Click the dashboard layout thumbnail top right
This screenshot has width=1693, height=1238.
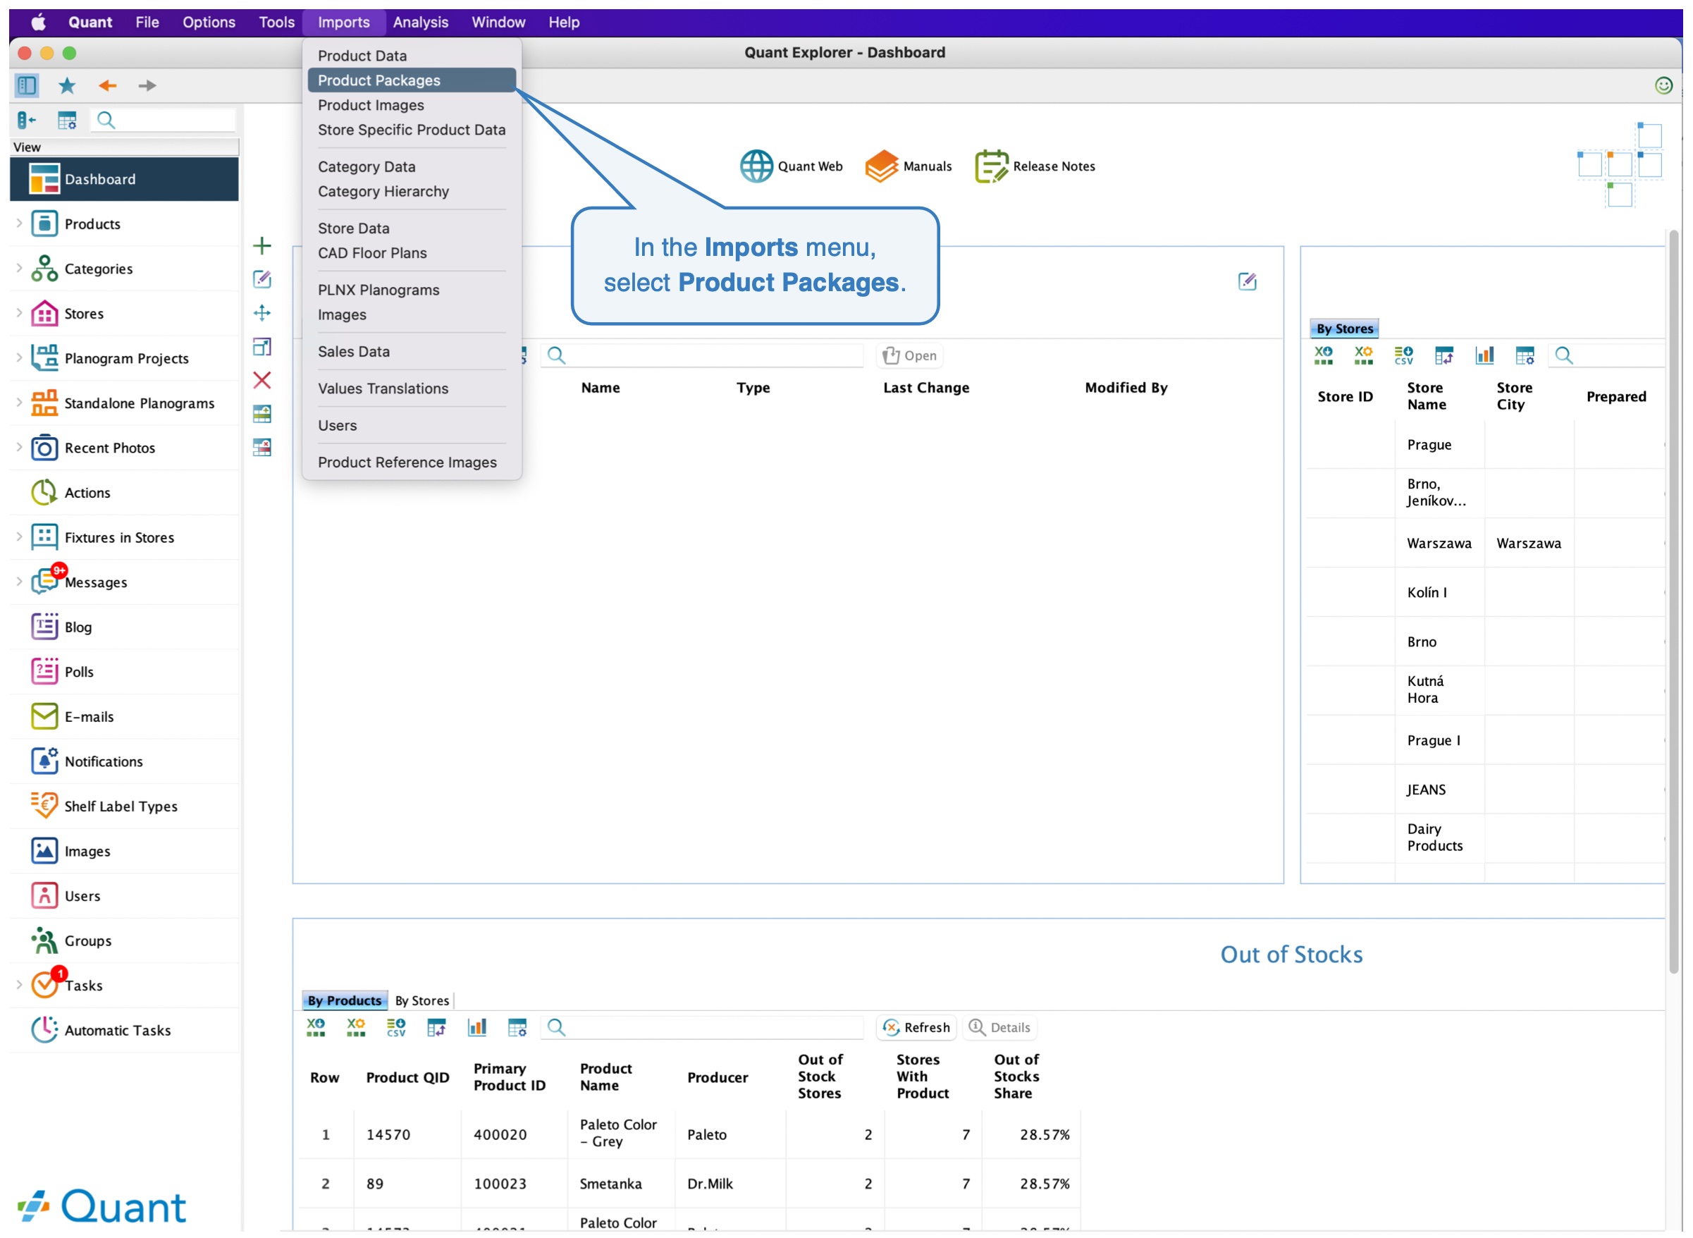tap(1620, 165)
